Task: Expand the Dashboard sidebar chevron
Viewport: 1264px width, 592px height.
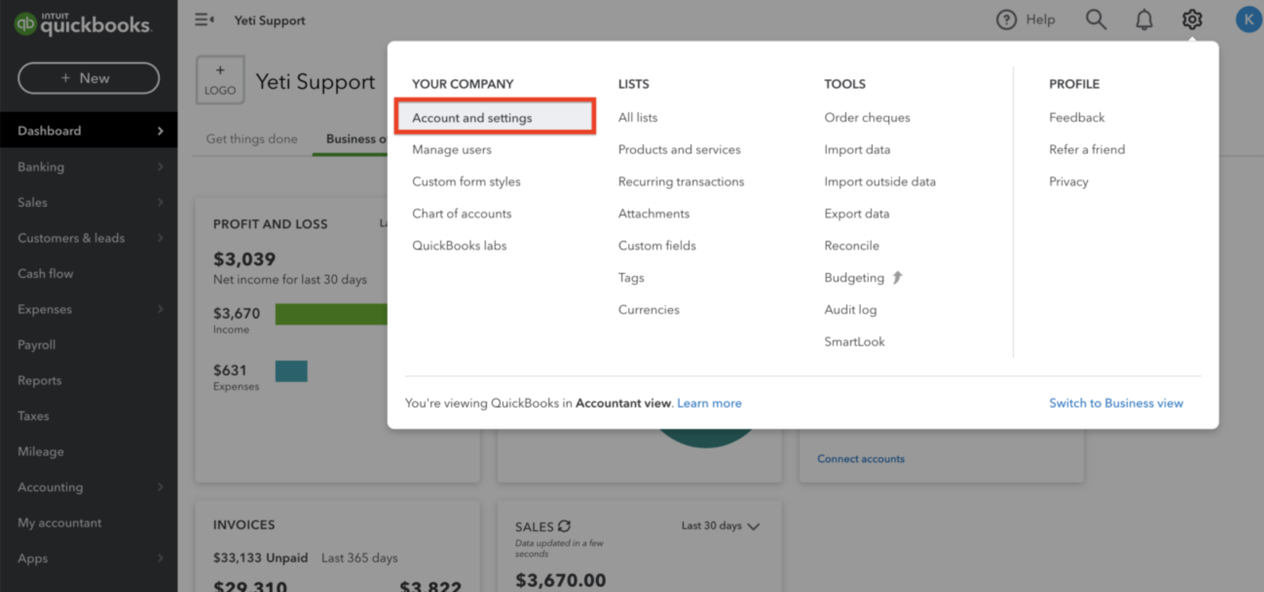Action: [x=161, y=131]
